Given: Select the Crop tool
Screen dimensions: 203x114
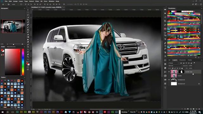Looking at the screenshot, I should 28,20.
